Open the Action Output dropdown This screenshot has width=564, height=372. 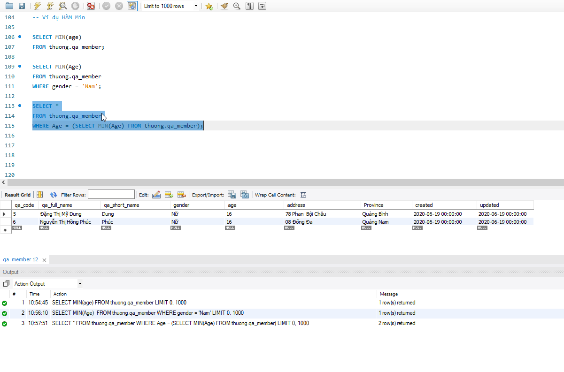pos(79,283)
